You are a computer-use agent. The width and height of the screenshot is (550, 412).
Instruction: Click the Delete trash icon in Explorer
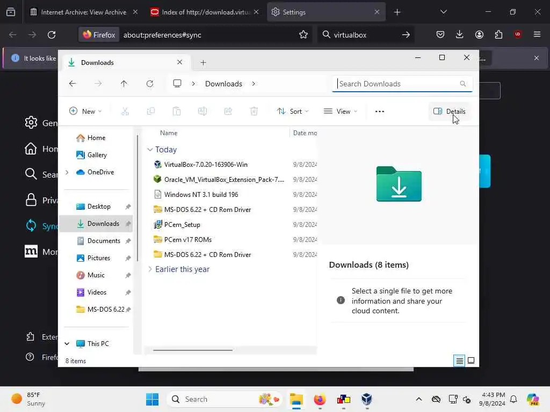pos(254,112)
